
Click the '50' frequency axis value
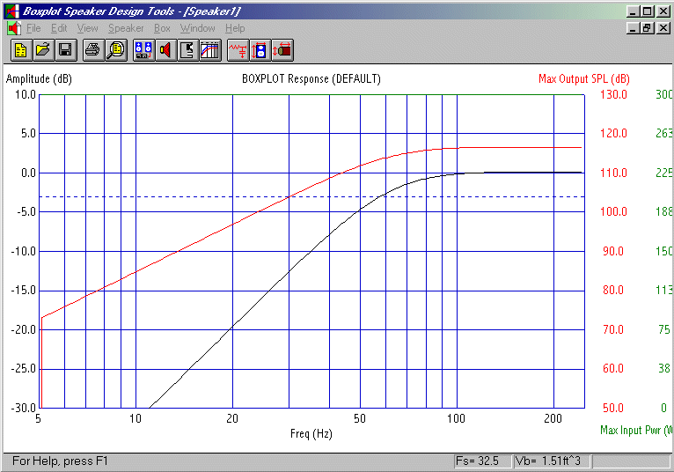tap(360, 418)
